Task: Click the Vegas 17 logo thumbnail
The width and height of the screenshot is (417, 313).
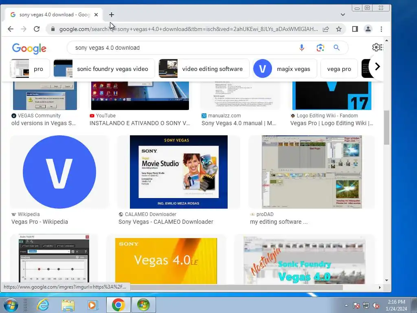Action: [x=331, y=96]
